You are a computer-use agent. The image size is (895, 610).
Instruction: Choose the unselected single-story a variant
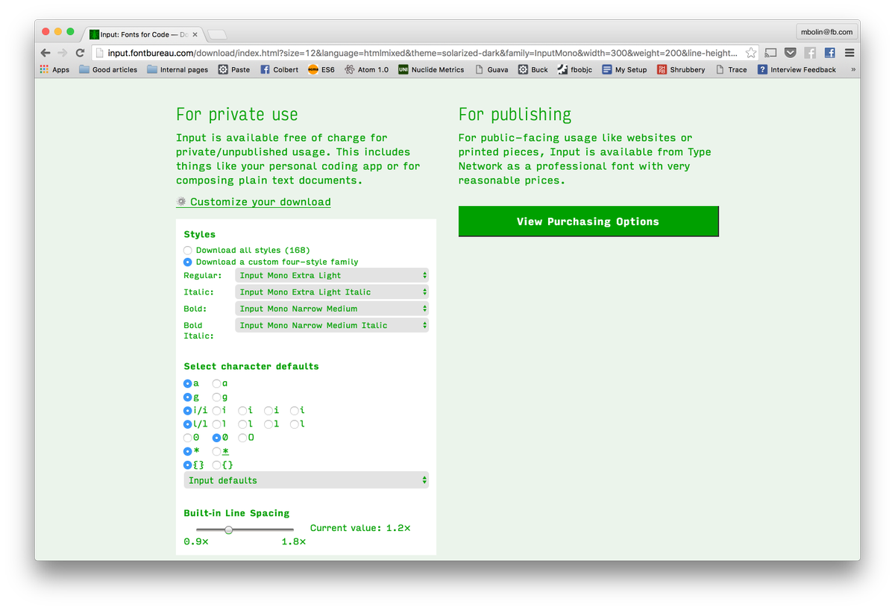coord(217,383)
